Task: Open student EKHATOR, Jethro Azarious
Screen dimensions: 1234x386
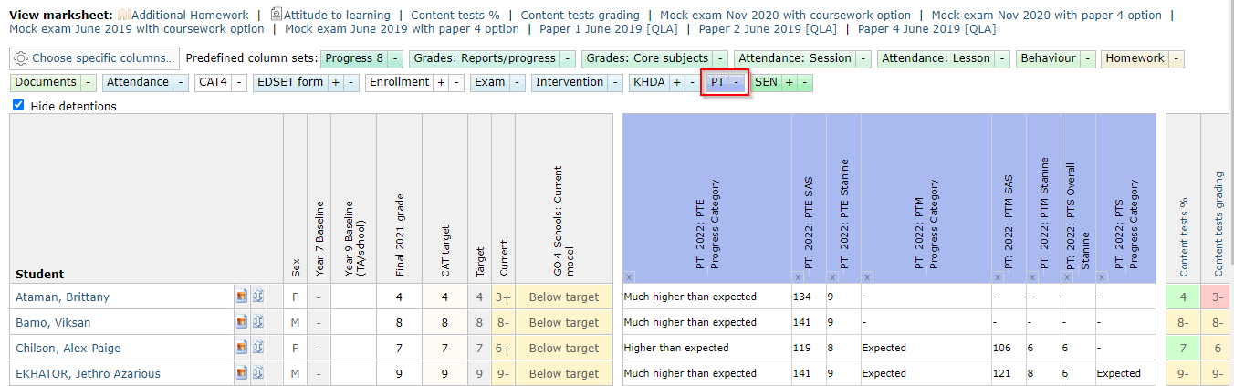Action: [x=88, y=373]
